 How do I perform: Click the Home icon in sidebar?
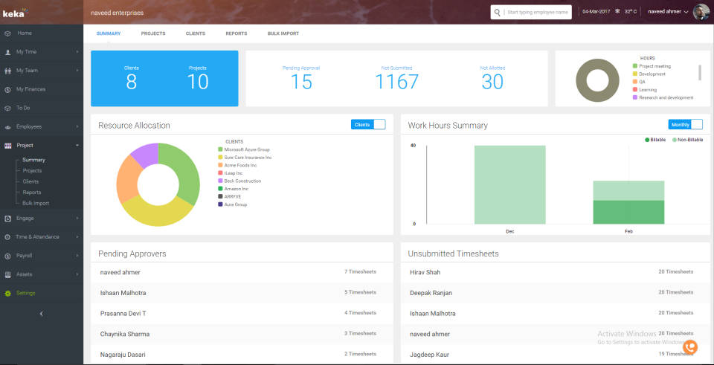(7, 33)
